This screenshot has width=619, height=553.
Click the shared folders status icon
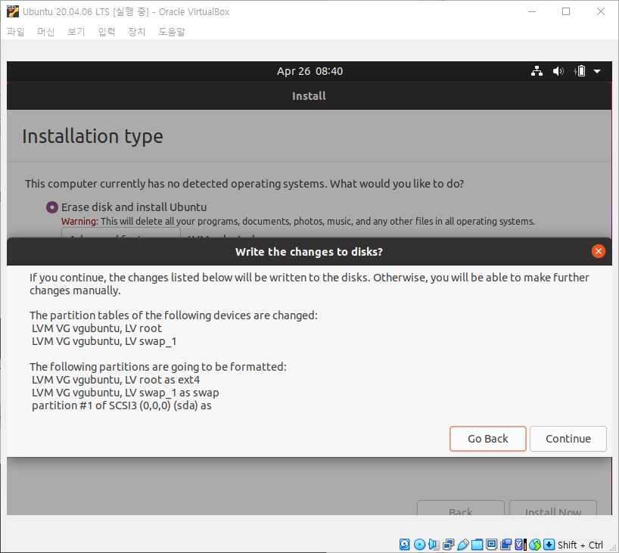point(477,545)
